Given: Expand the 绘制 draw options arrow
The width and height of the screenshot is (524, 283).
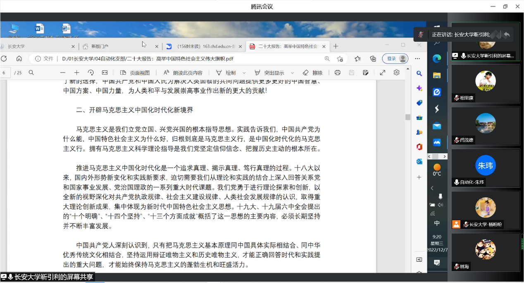Looking at the screenshot, I should coord(244,73).
